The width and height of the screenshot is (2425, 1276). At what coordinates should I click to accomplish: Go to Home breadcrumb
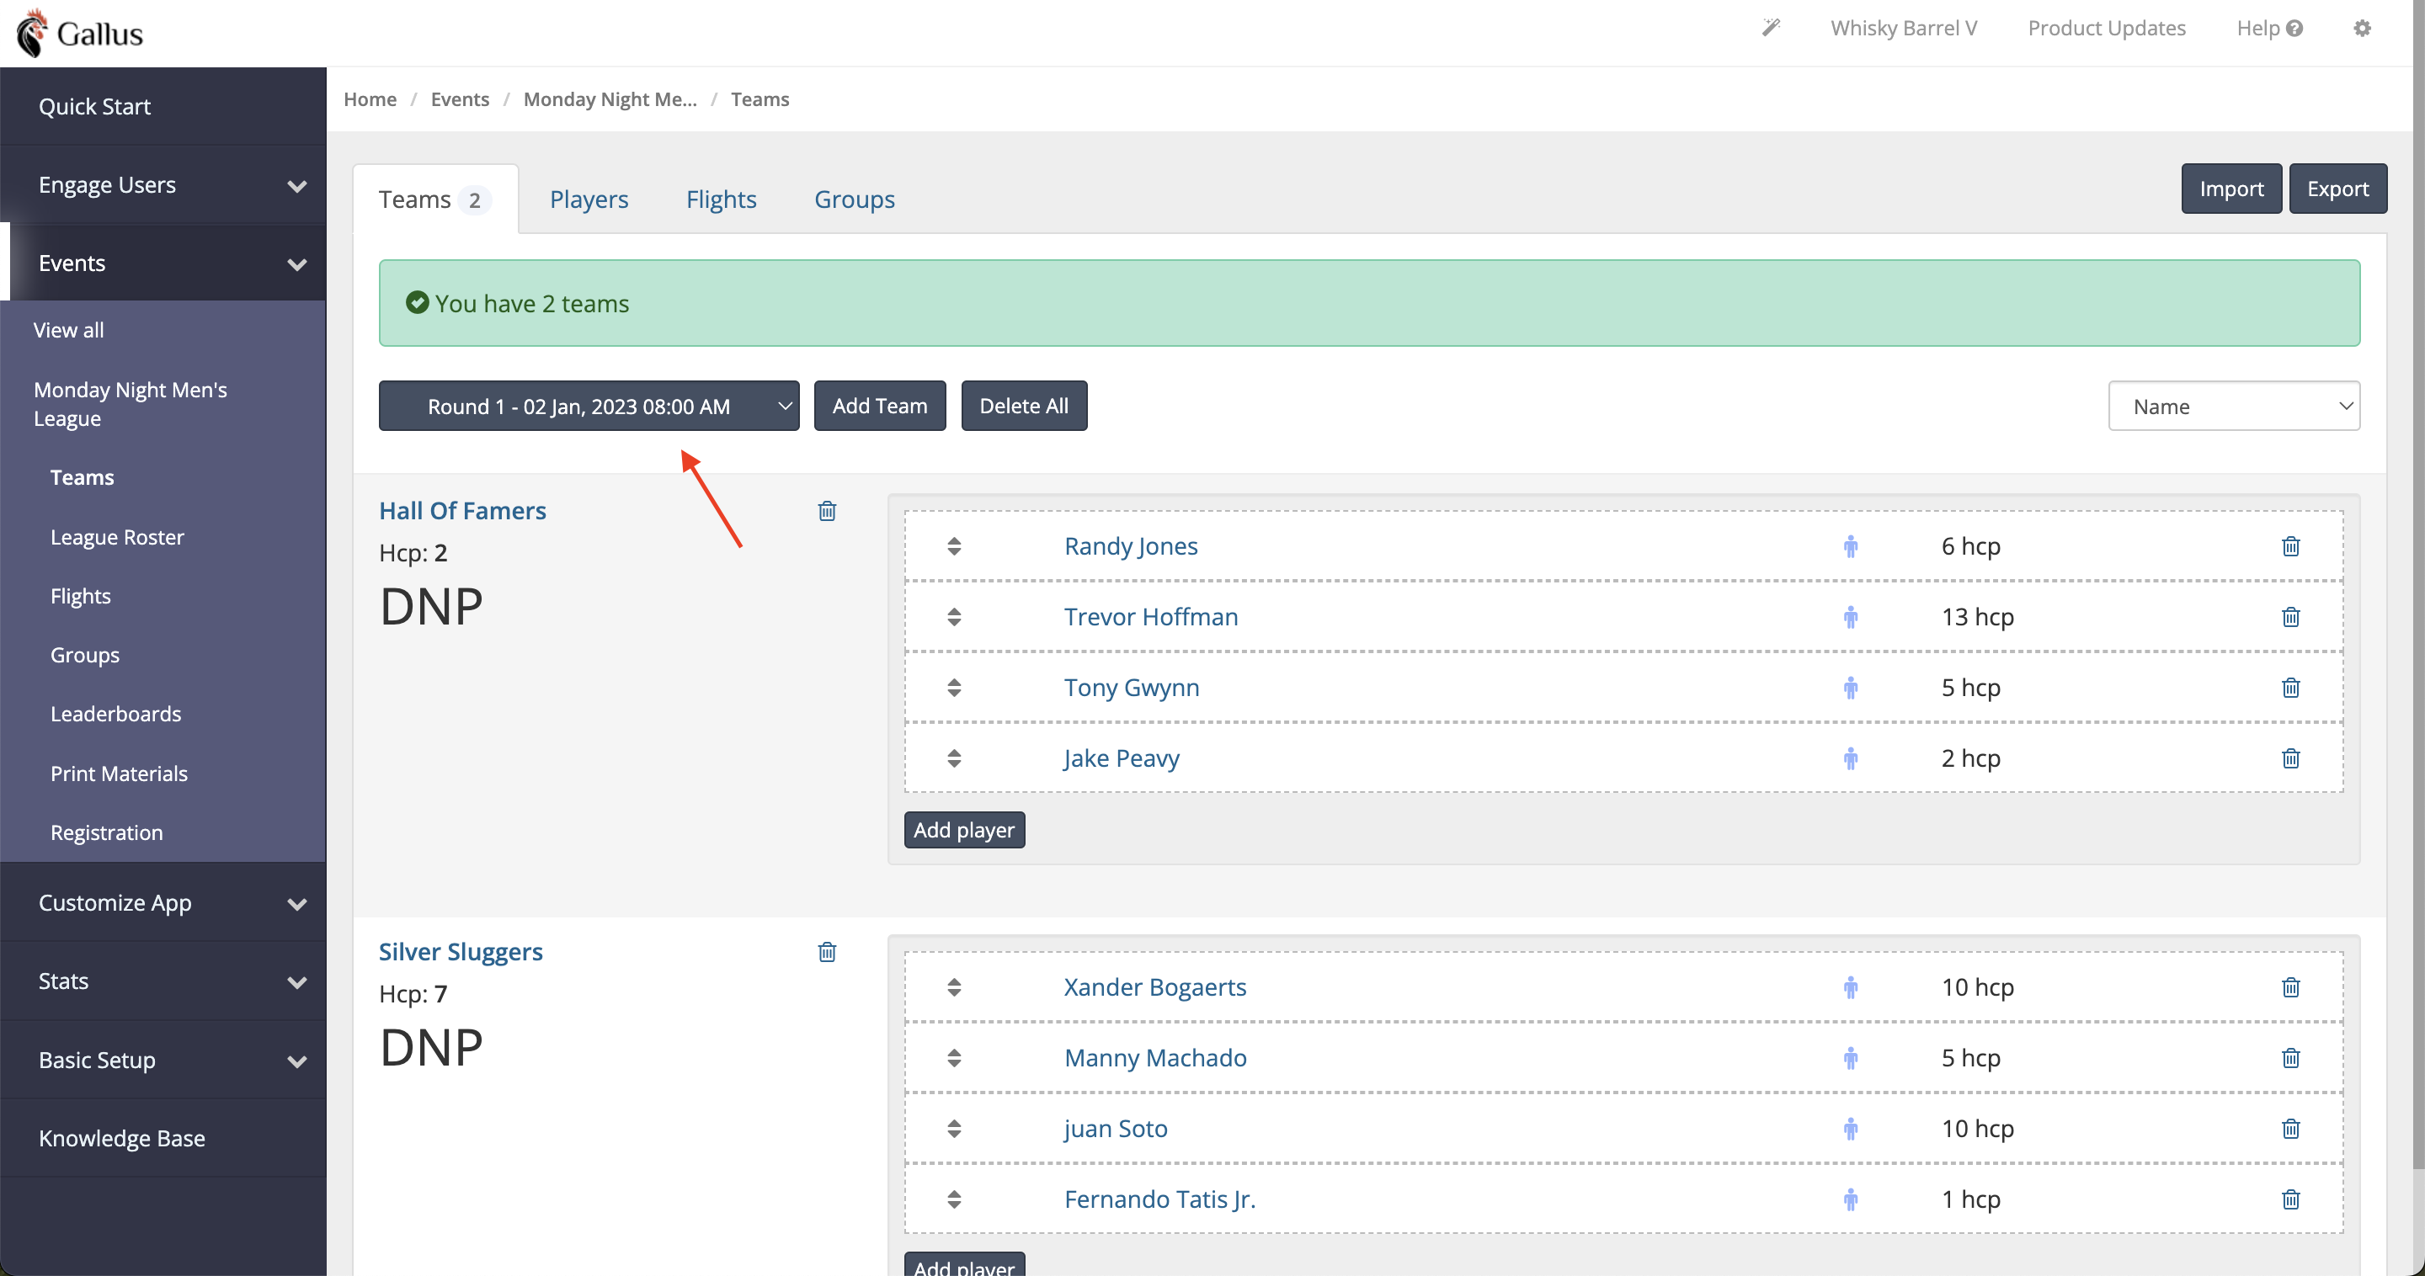370,98
